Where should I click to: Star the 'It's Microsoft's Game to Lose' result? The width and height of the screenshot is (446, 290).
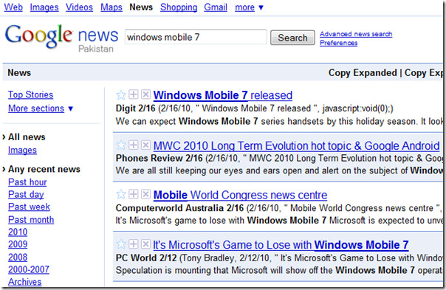(x=121, y=244)
